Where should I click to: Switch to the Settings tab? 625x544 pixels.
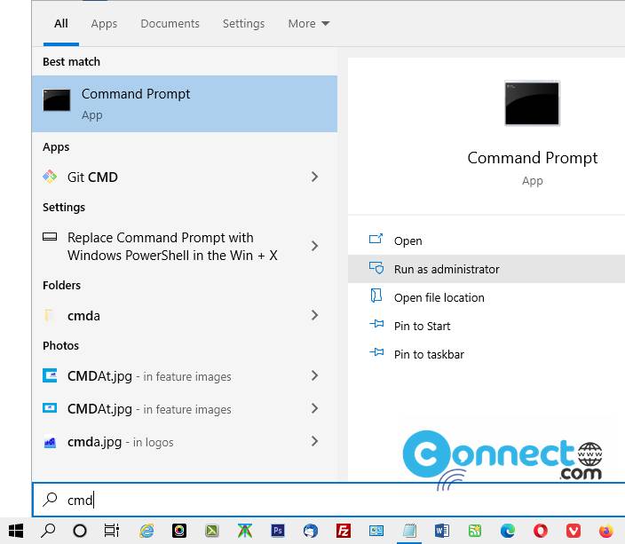point(243,24)
